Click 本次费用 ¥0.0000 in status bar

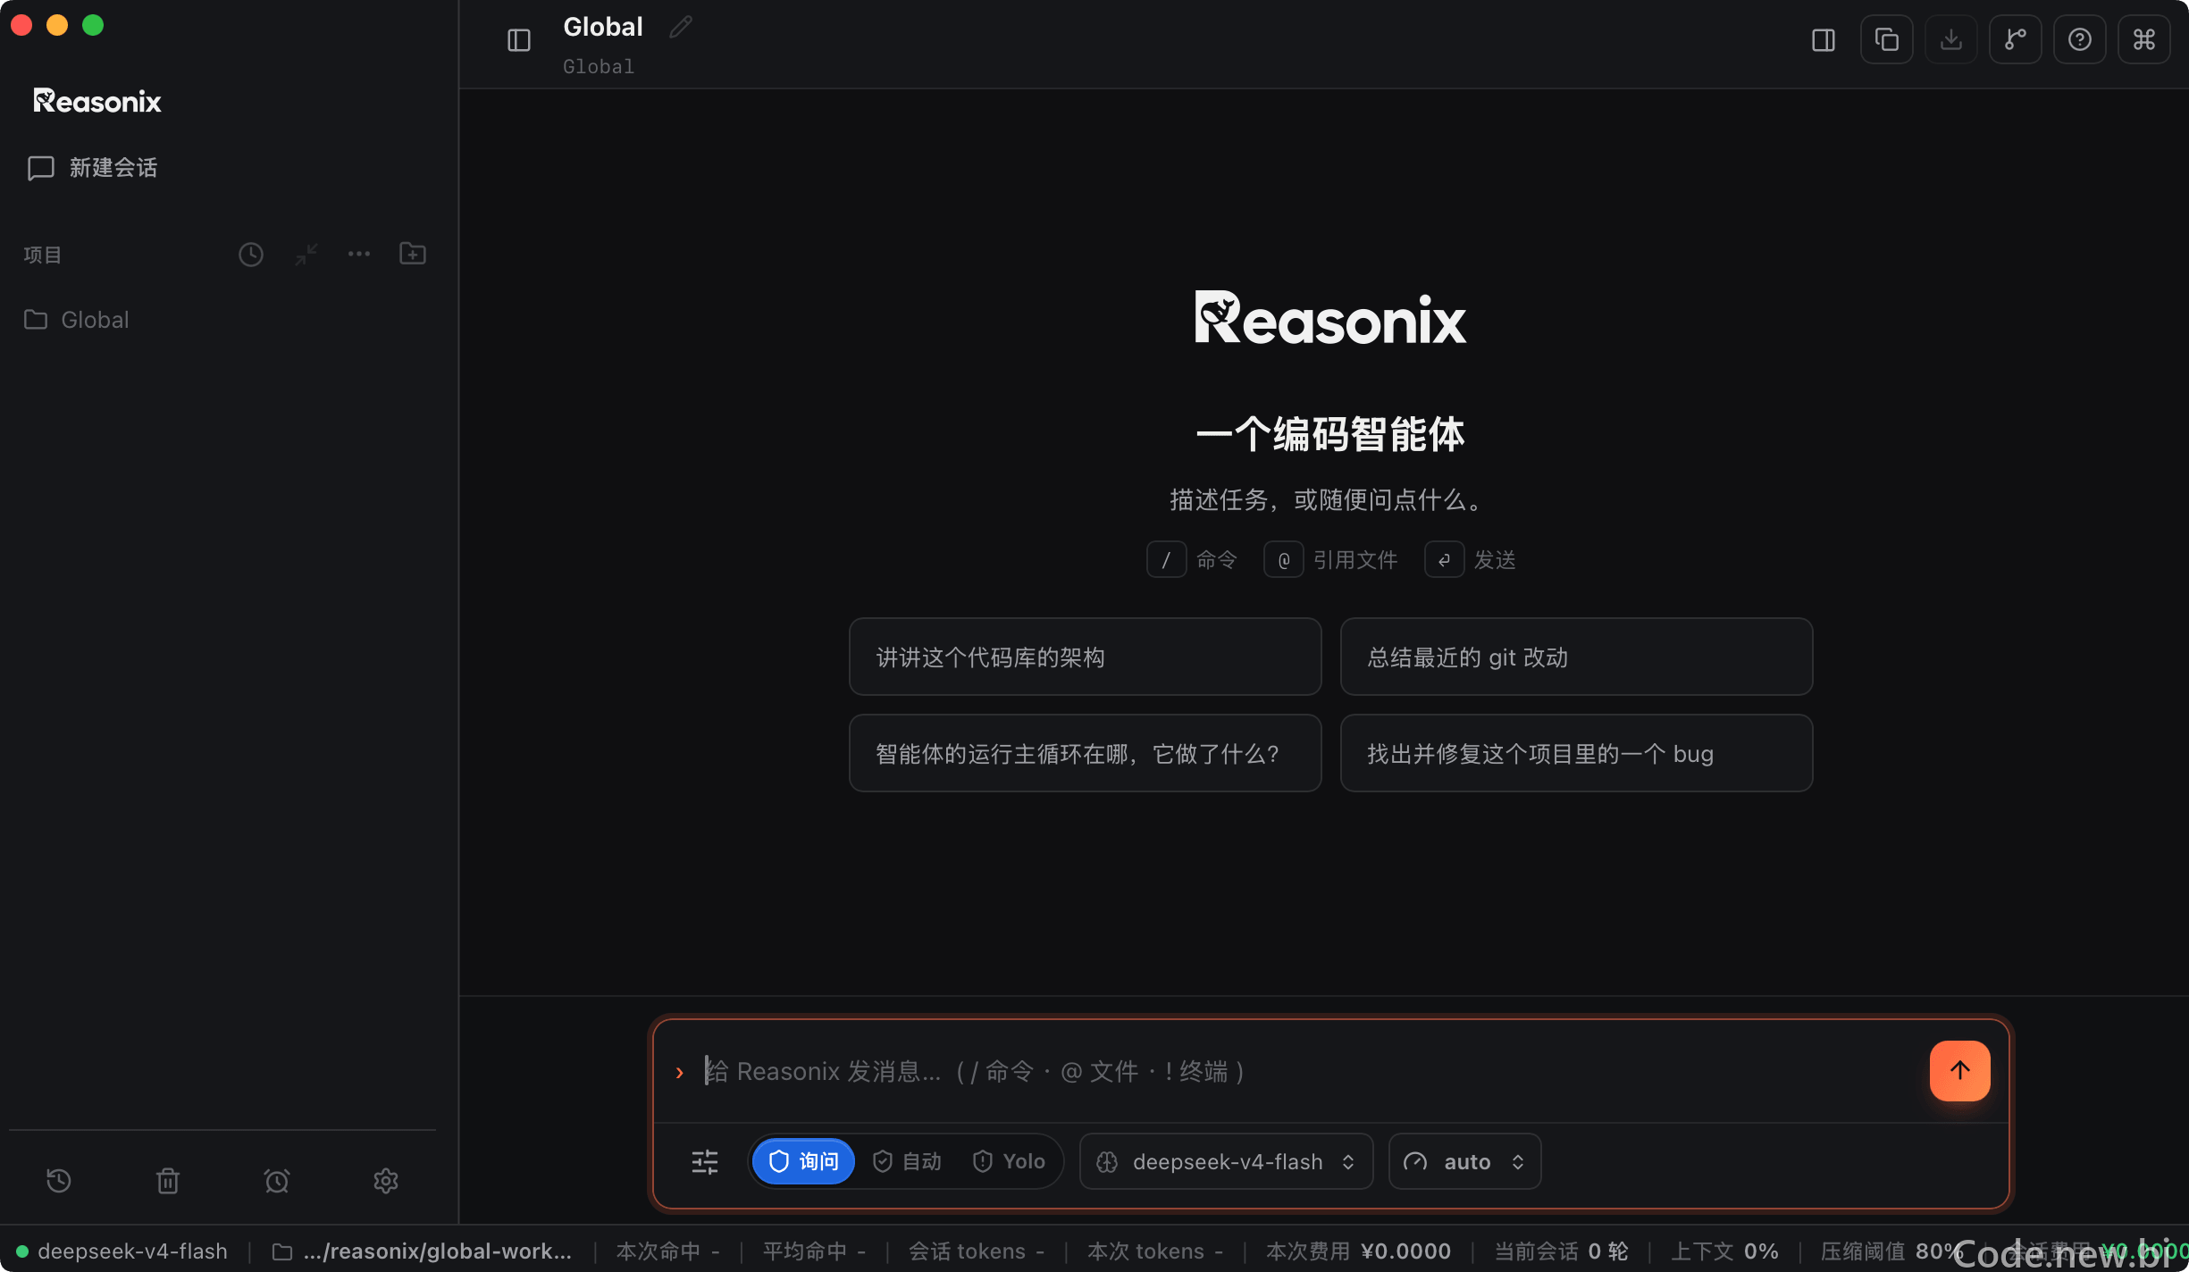(1358, 1251)
